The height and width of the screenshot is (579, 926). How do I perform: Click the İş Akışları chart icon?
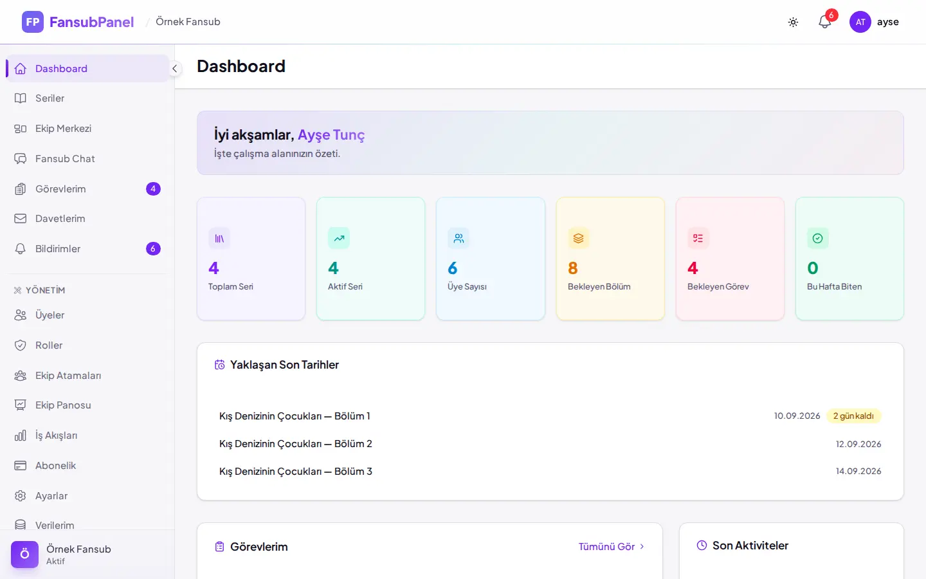(21, 436)
